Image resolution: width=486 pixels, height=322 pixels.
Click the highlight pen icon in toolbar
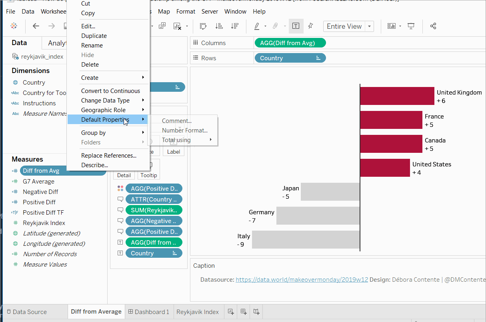point(257,26)
